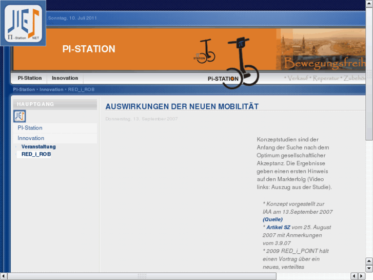Open the Innovation tab in navigation bar
This screenshot has height=280, width=373.
65,78
